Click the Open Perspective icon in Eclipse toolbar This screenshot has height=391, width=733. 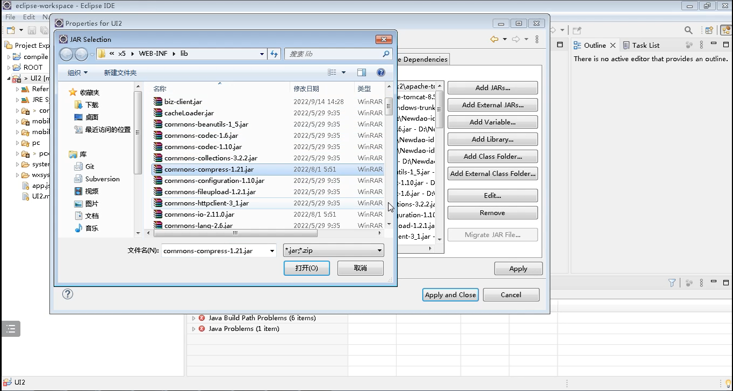click(x=709, y=31)
